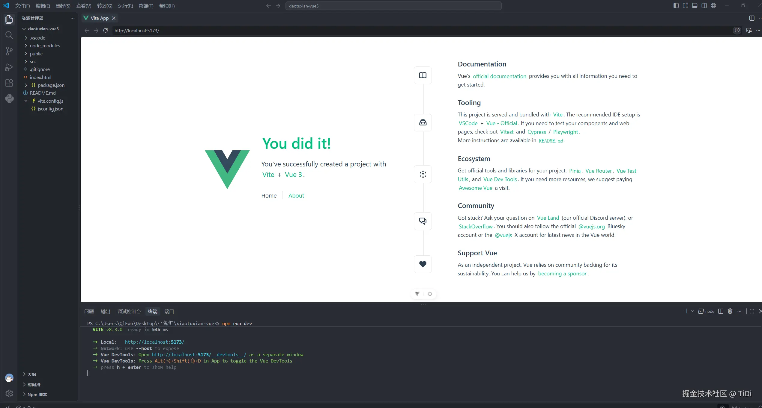
Task: Click the toolbox icon beside Tooling
Action: tap(423, 122)
